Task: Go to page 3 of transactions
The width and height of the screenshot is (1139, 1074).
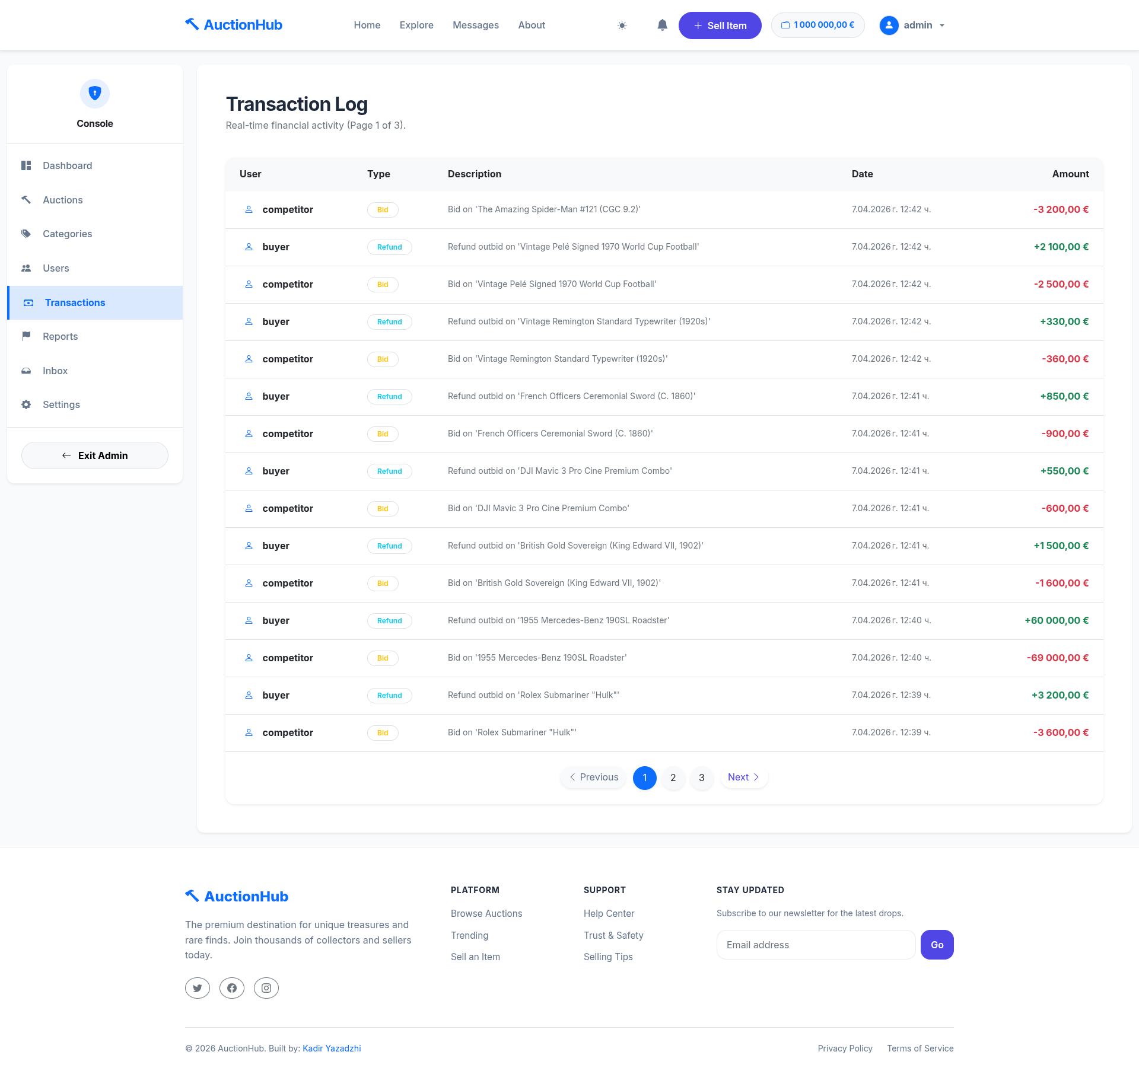Action: tap(702, 777)
